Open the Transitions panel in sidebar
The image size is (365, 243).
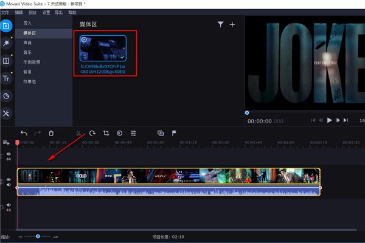[x=6, y=61]
